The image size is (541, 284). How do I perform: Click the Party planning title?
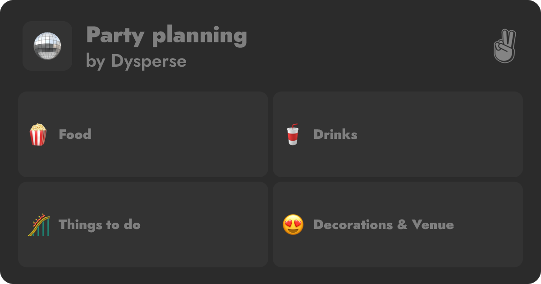coord(166,35)
